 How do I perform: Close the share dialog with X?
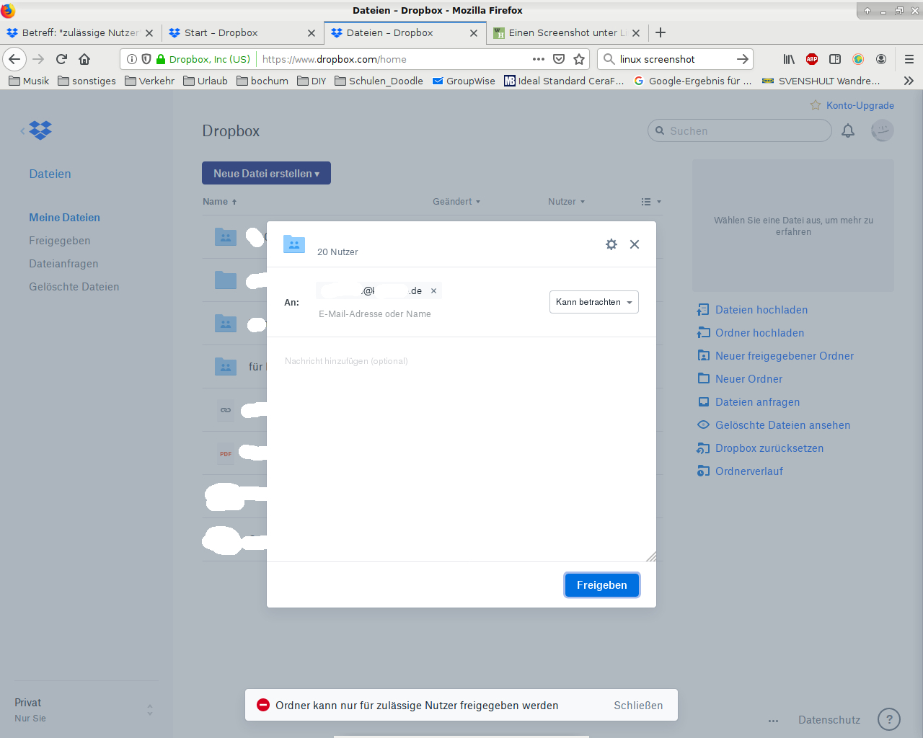(635, 244)
